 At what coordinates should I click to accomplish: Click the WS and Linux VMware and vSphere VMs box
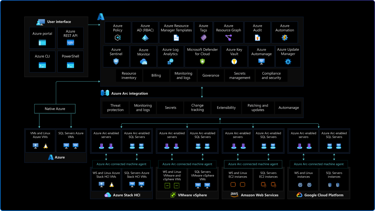(x=172, y=179)
